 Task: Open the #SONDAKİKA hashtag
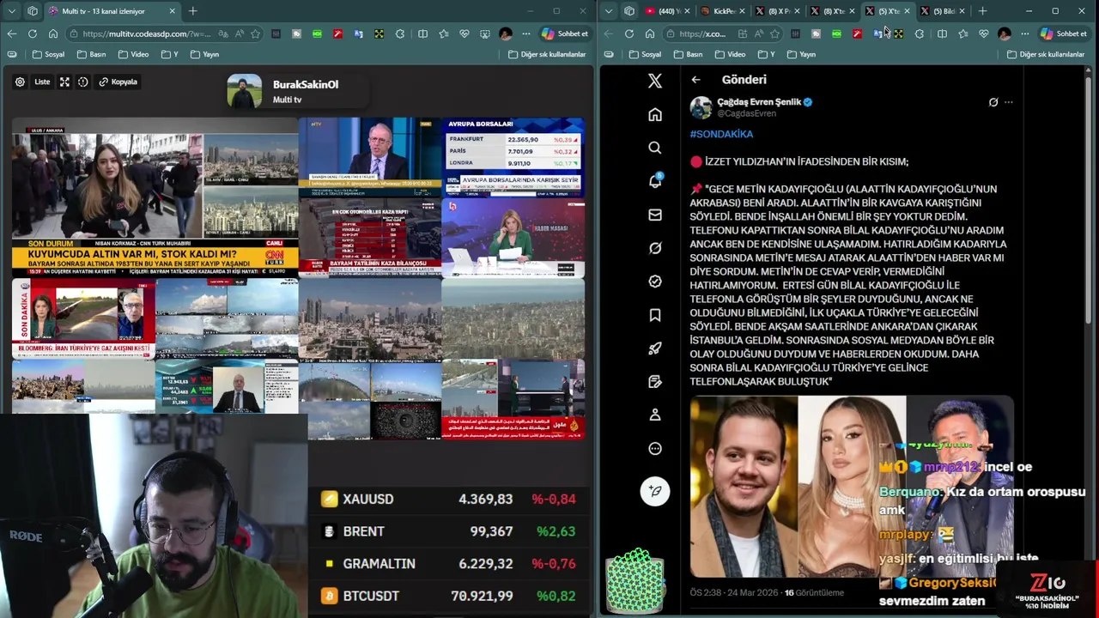coord(721,134)
